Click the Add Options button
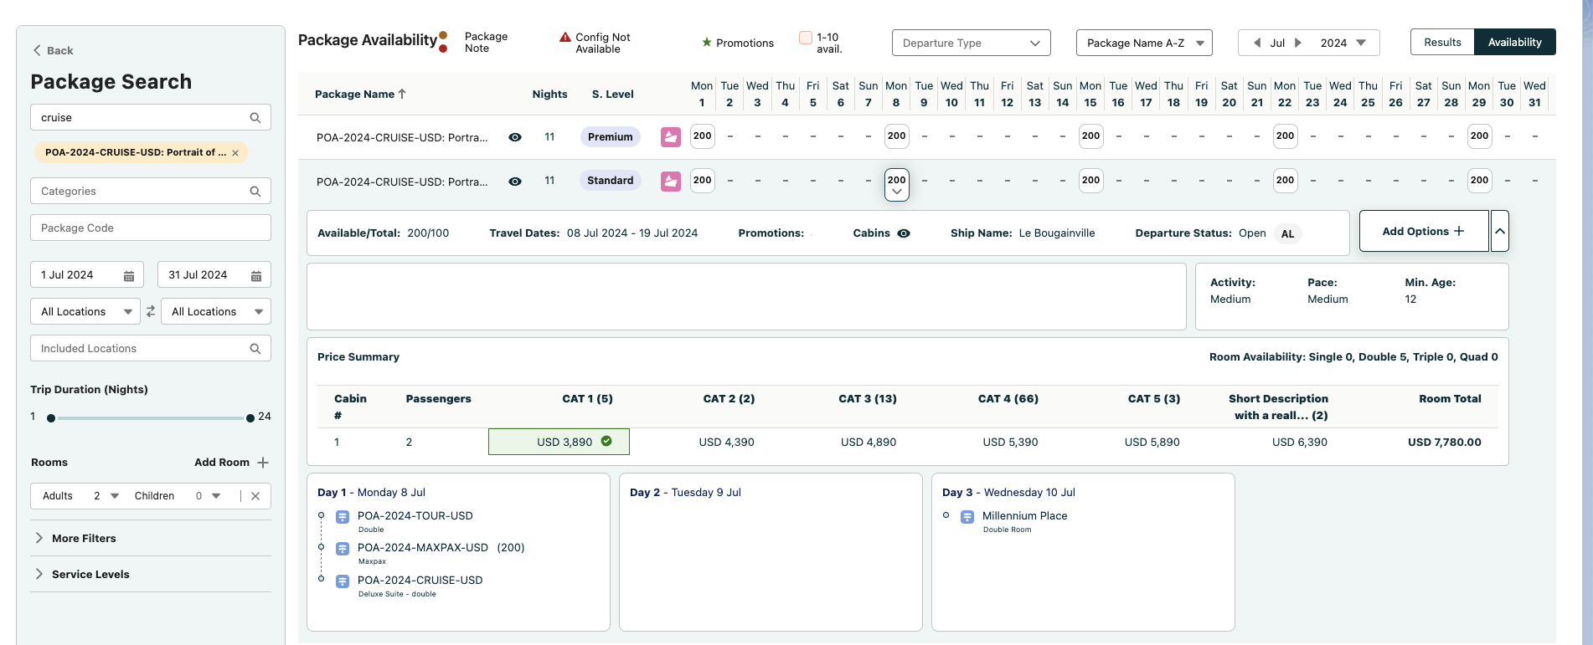Screen dimensions: 1593x645 [x=1423, y=231]
